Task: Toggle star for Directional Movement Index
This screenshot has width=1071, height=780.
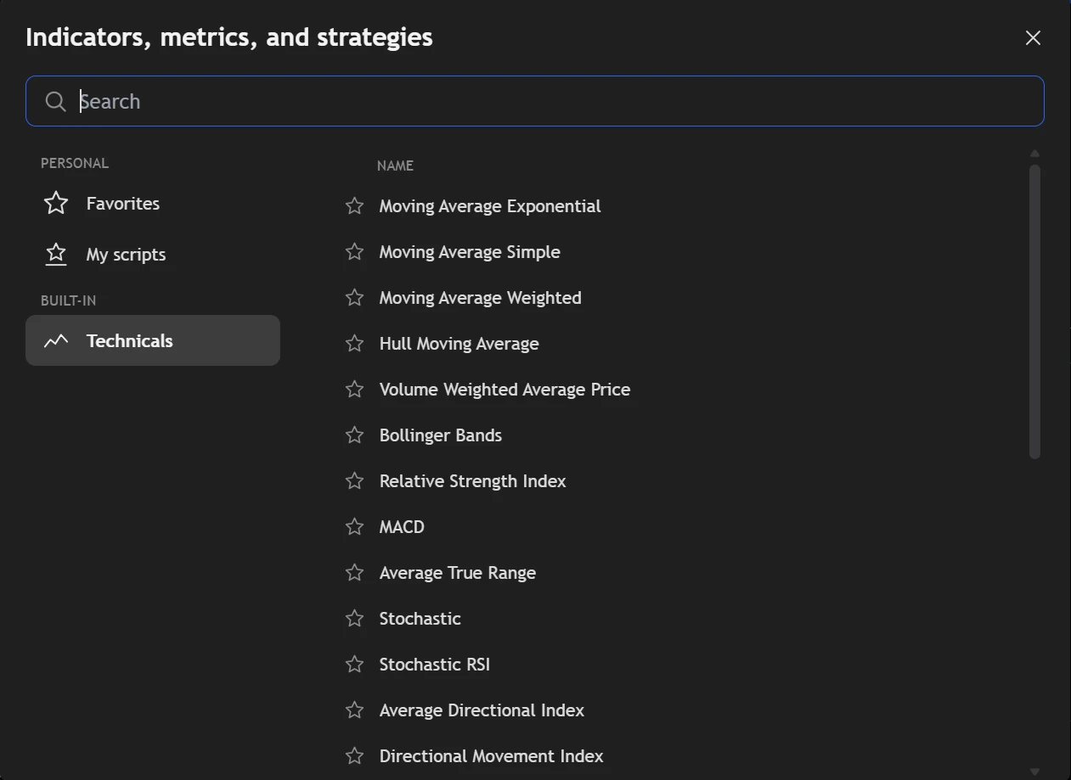Action: 355,756
